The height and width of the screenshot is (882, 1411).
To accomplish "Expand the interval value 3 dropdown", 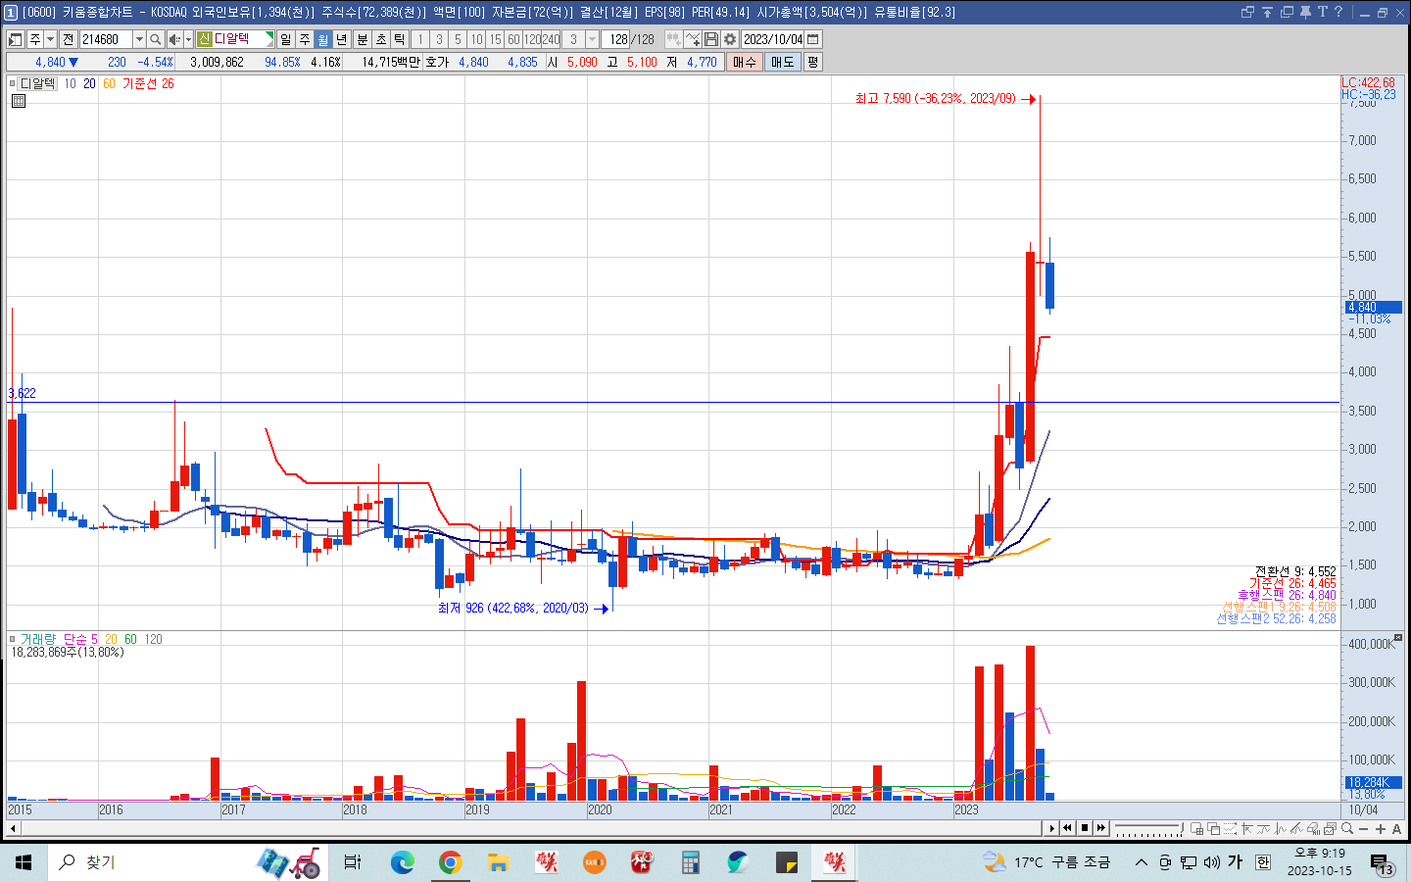I will coord(592,39).
